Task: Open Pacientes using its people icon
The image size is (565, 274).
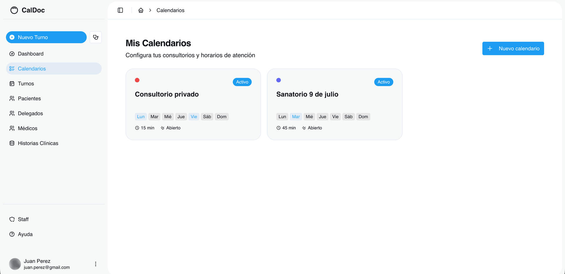Action: pyautogui.click(x=12, y=98)
